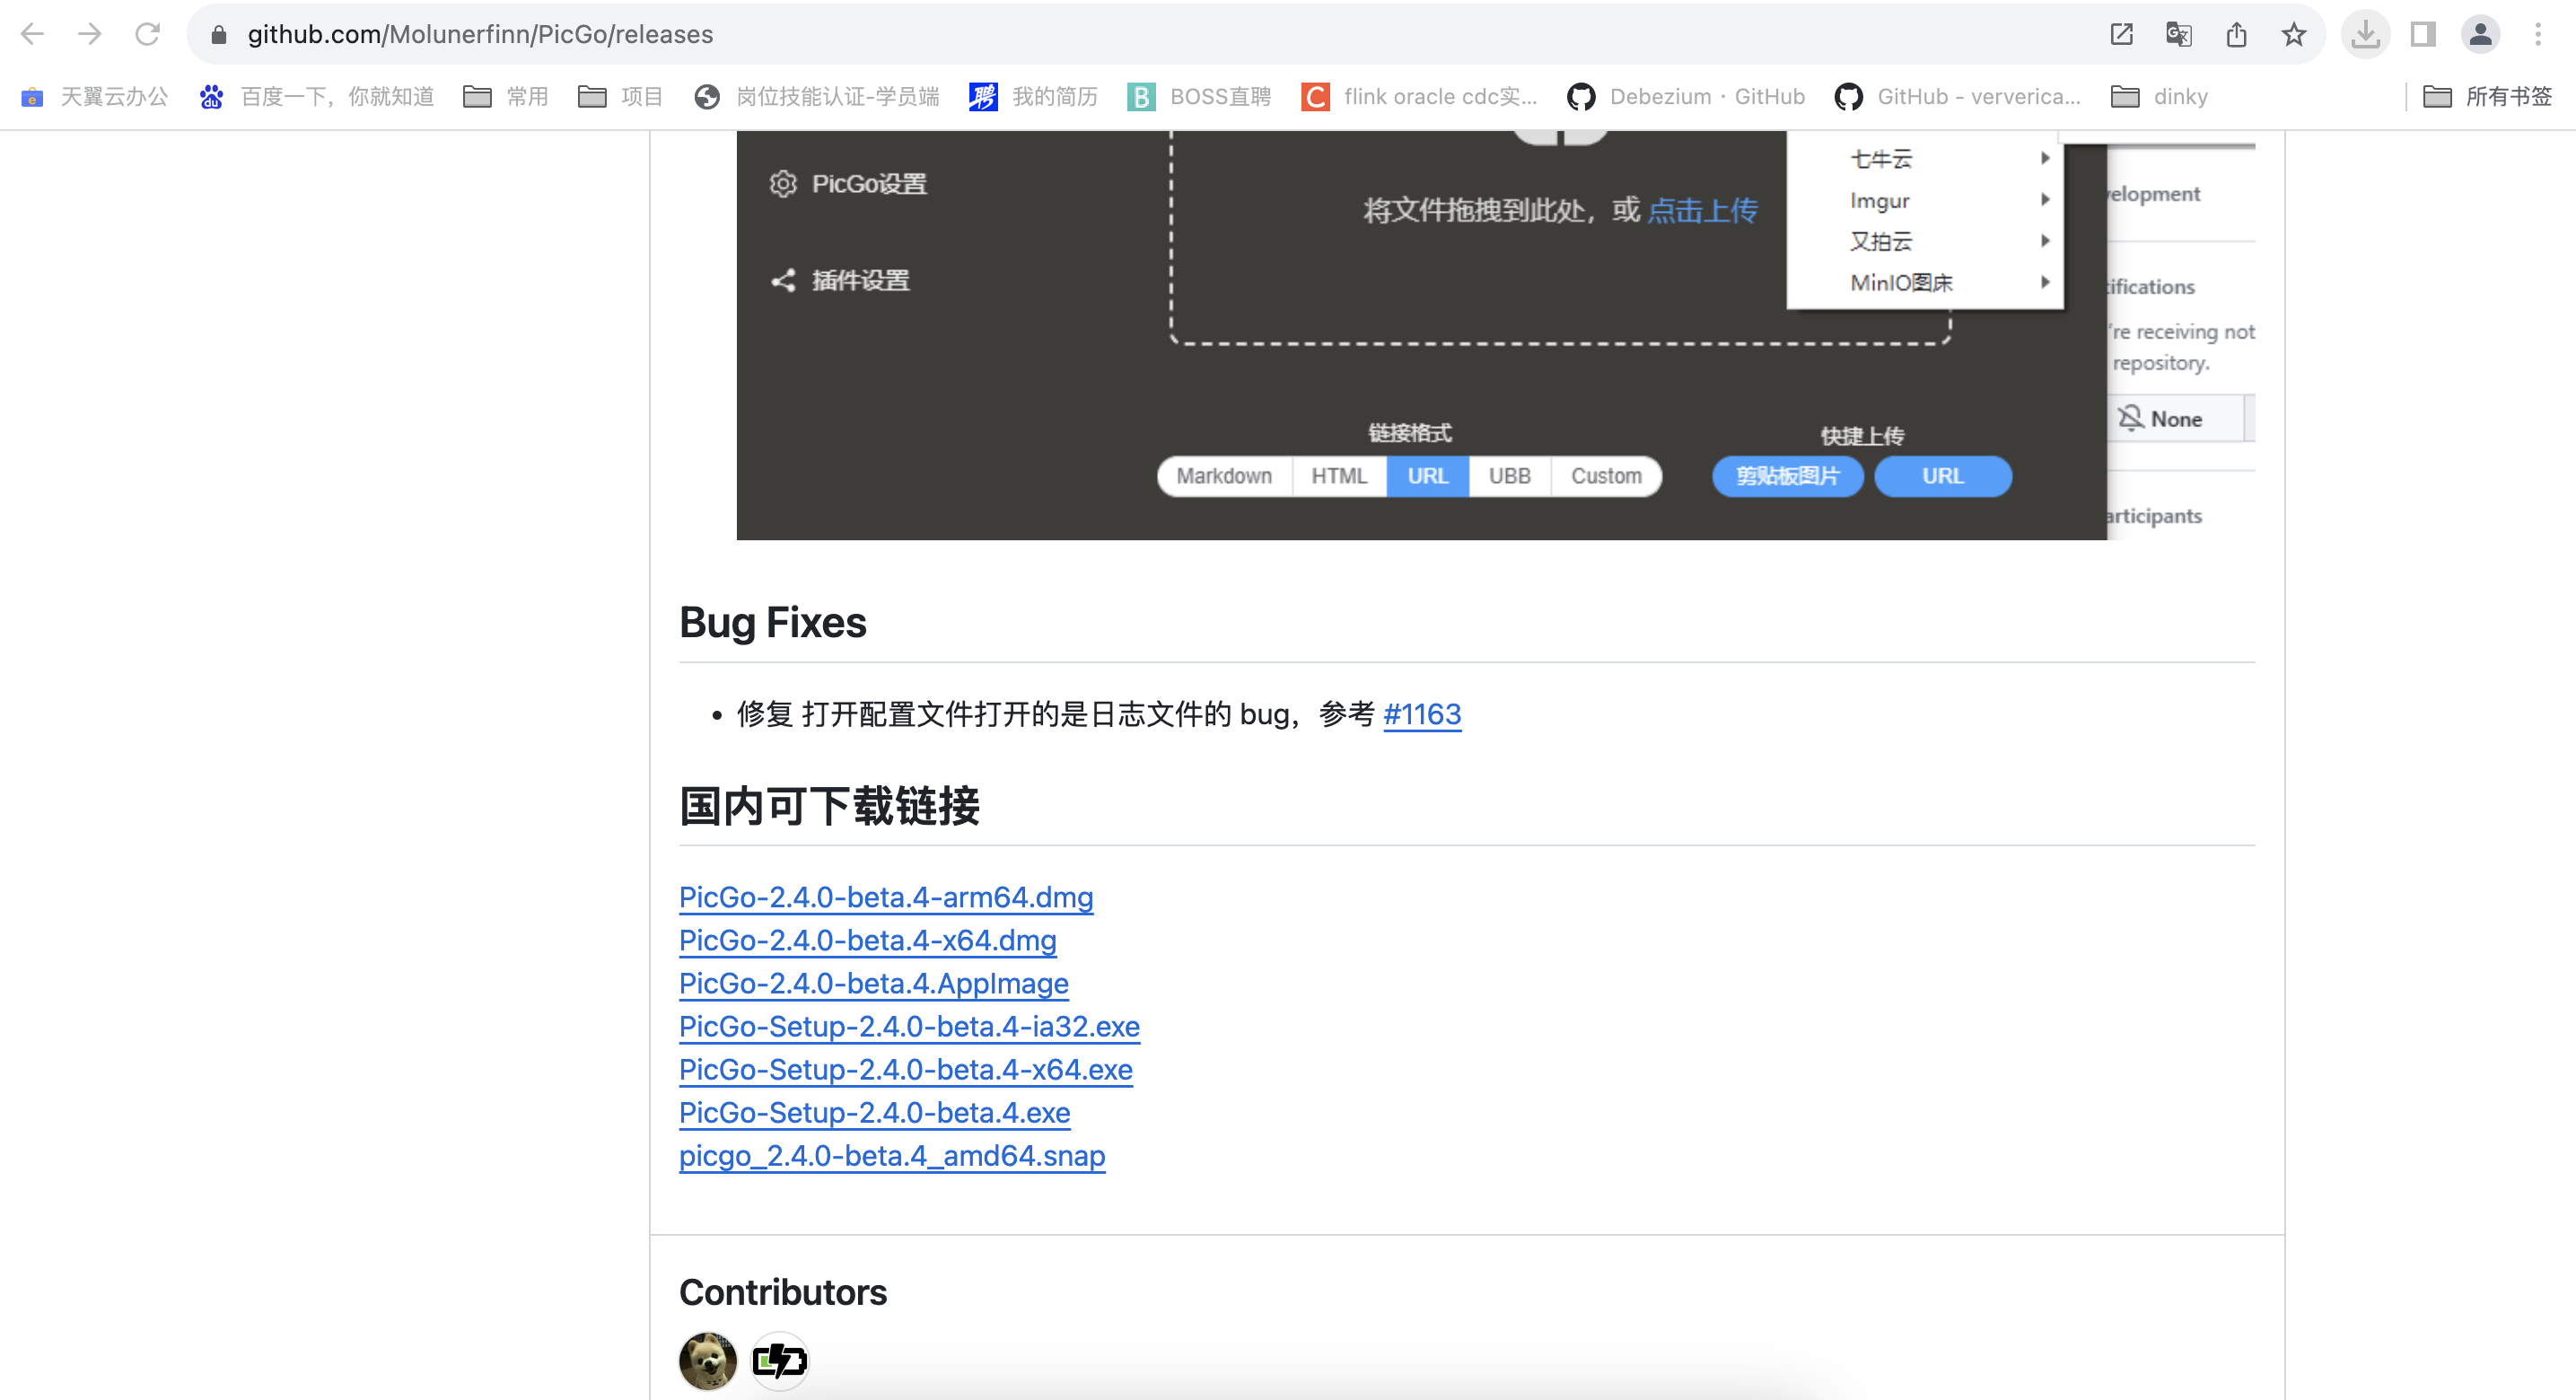This screenshot has height=1400, width=2576.
Task: Open the Debezium GitHub bookmark
Action: (x=1686, y=96)
